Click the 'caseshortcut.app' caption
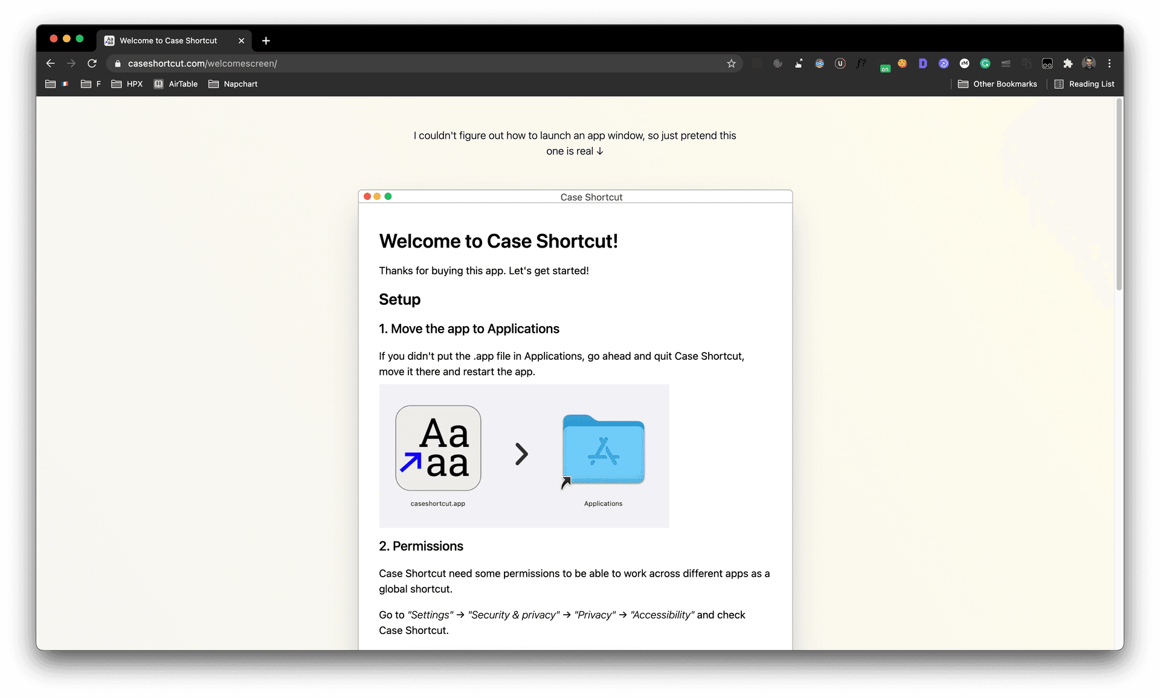 tap(438, 504)
